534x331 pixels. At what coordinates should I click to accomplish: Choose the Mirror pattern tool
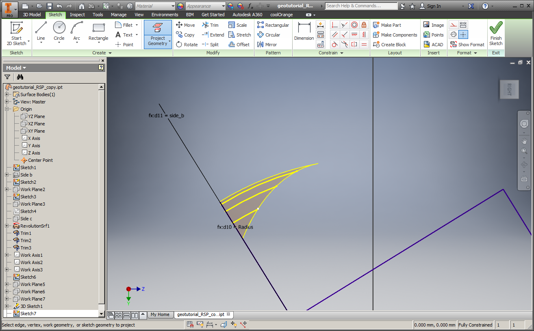coord(267,45)
